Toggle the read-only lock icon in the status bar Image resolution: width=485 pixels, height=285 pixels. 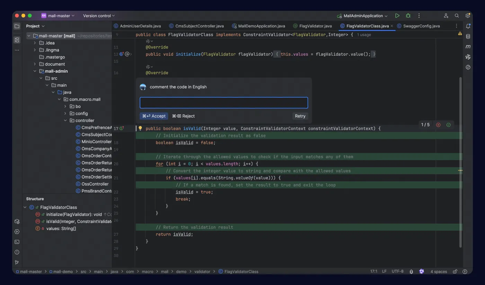coord(455,271)
